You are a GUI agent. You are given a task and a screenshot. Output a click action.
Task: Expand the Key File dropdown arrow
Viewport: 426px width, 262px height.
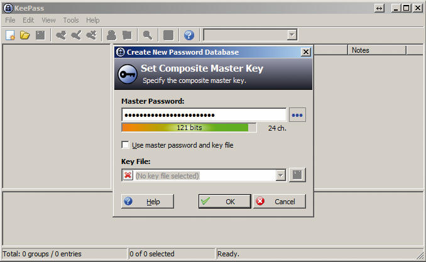281,175
